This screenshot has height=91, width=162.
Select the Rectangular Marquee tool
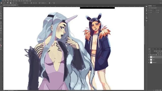[x=1, y=9]
